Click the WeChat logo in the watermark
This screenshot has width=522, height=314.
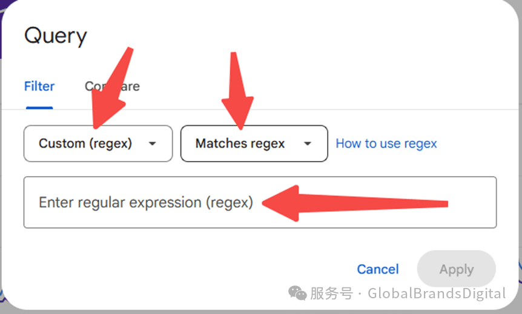coord(297,293)
